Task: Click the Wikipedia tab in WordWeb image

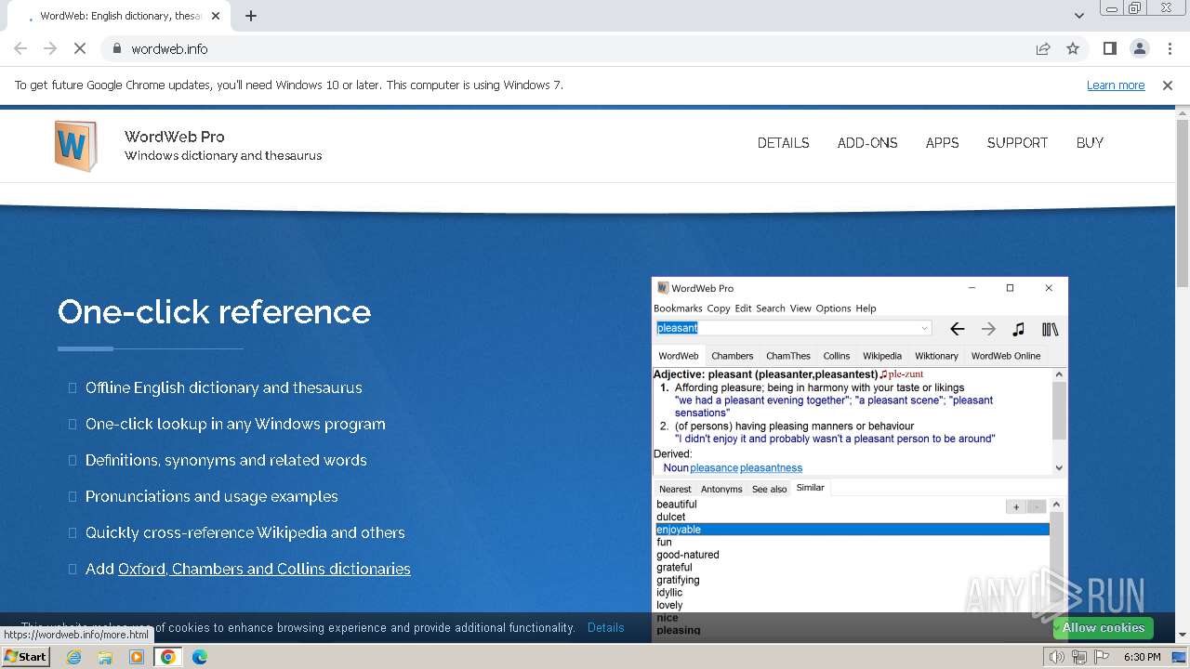Action: [x=881, y=356]
